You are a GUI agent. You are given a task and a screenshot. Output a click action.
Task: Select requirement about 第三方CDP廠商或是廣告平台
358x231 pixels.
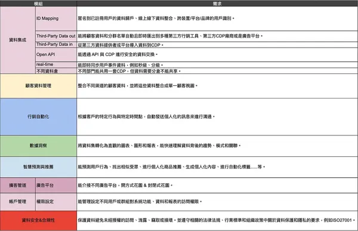coord(170,36)
